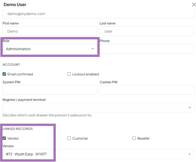The height and width of the screenshot is (162, 196).
Task: Click the ACCOUNT section heading
Action: pos(11,65)
